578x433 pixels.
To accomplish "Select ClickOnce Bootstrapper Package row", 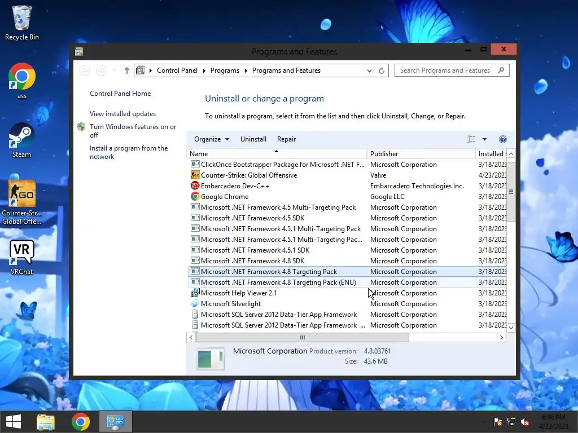I will pos(347,164).
